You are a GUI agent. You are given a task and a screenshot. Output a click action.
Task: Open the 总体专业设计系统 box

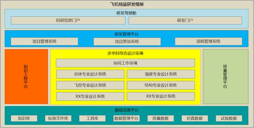[90, 74]
